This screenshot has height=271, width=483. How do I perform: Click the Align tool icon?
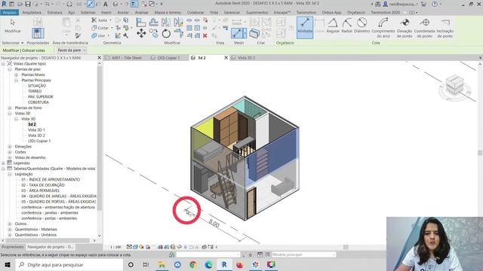pyautogui.click(x=141, y=23)
